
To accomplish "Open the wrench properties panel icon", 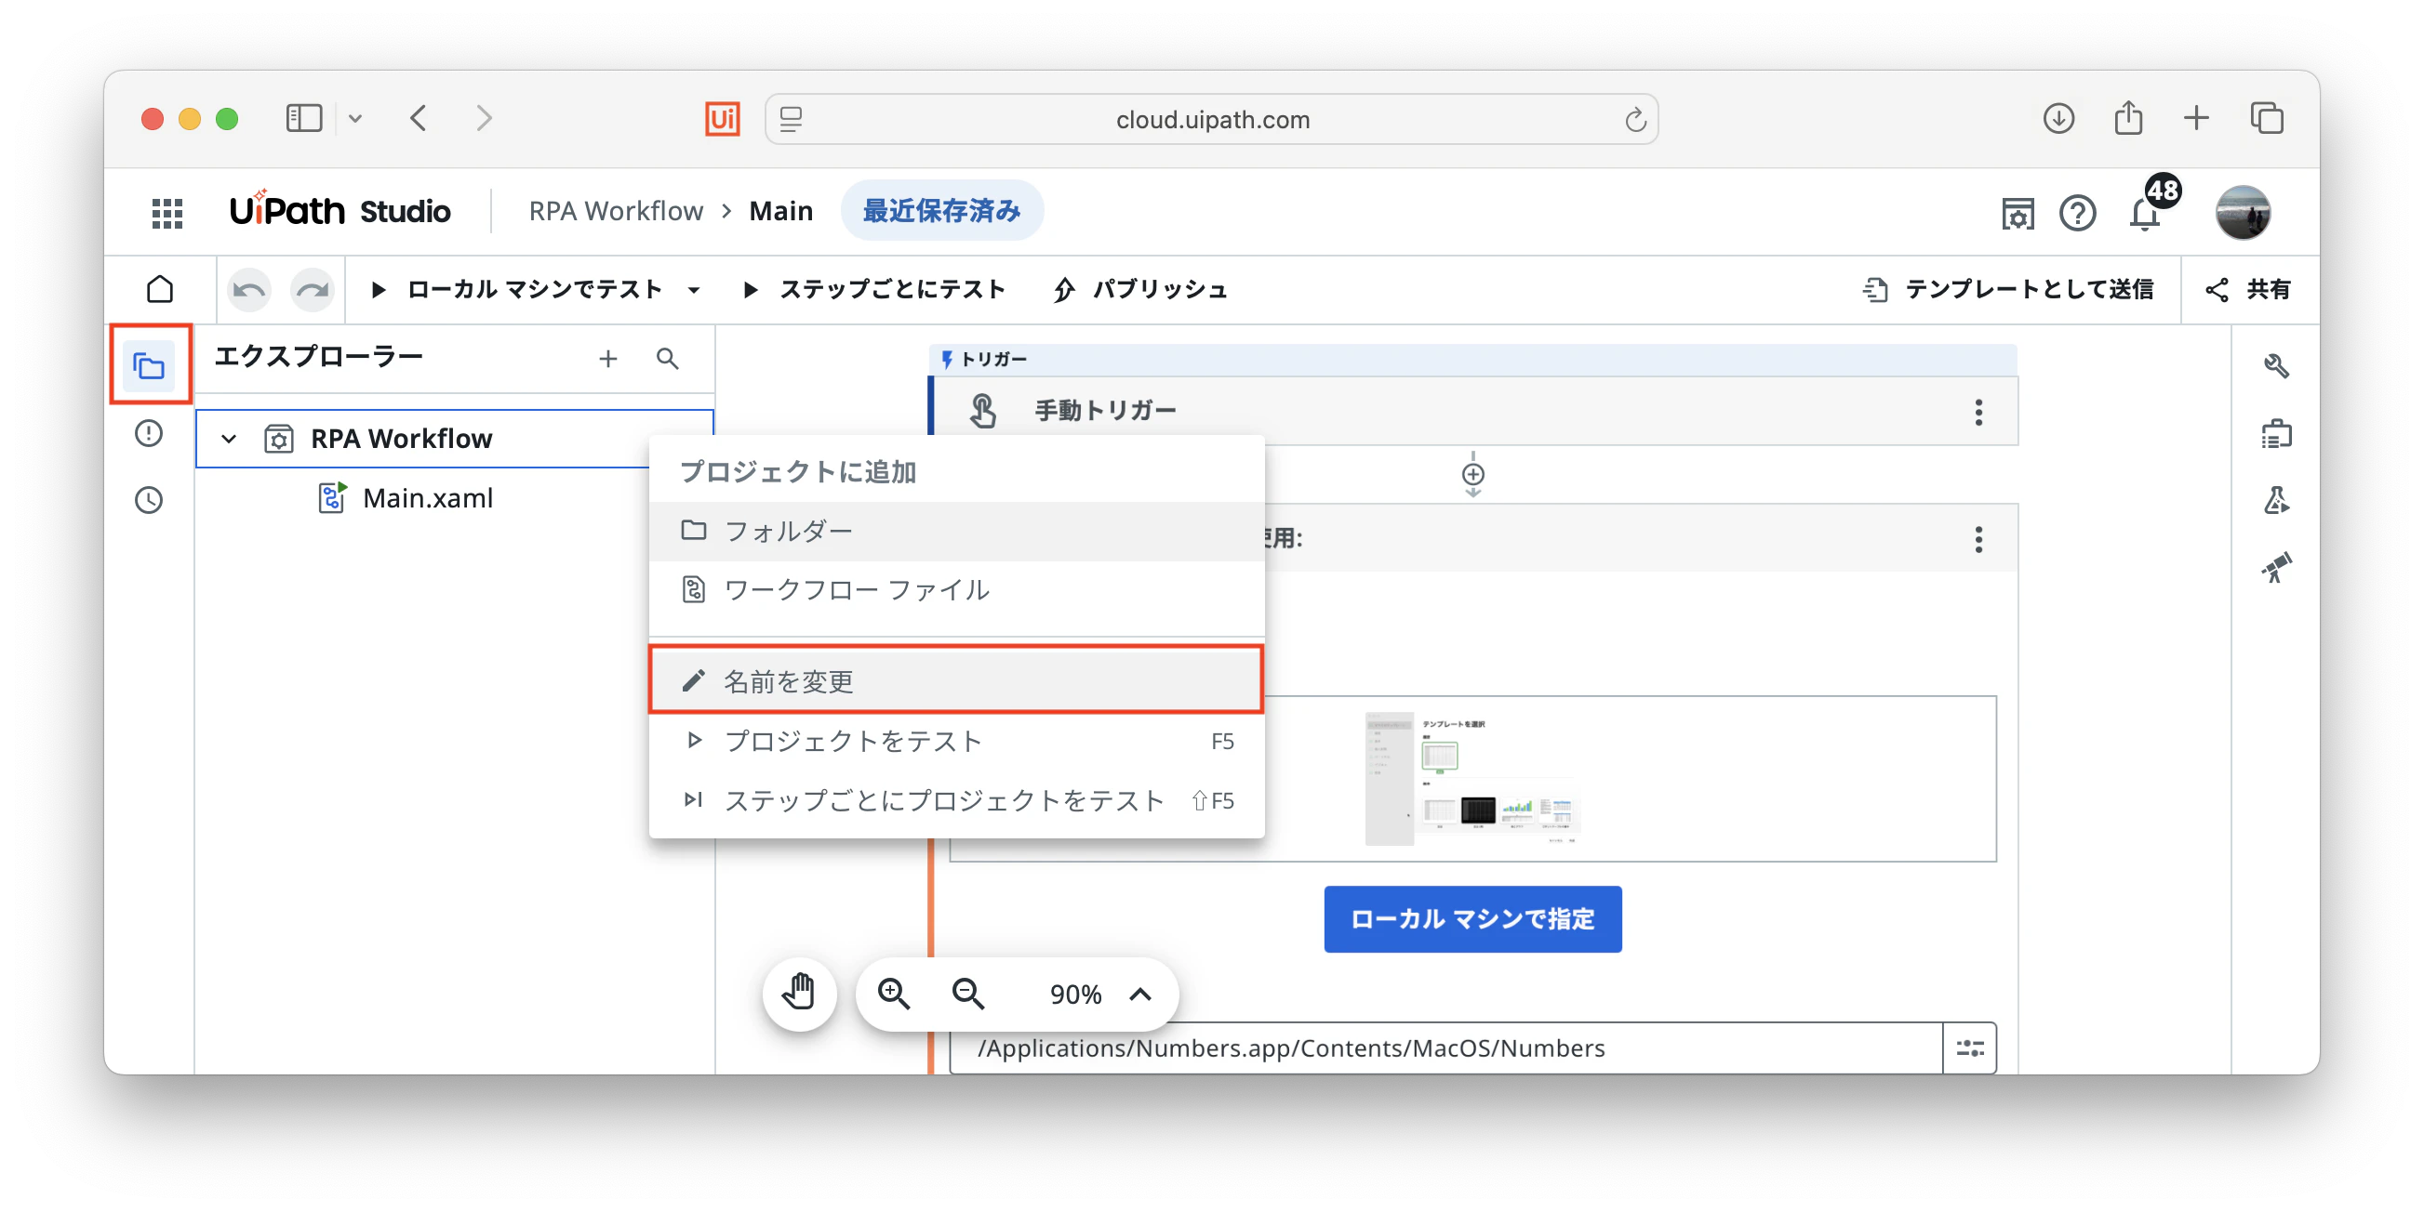I will pos(2275,365).
